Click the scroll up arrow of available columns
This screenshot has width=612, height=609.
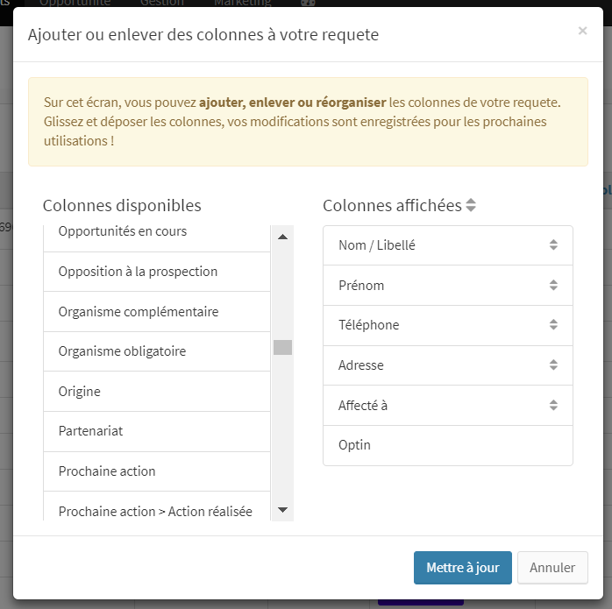point(282,237)
